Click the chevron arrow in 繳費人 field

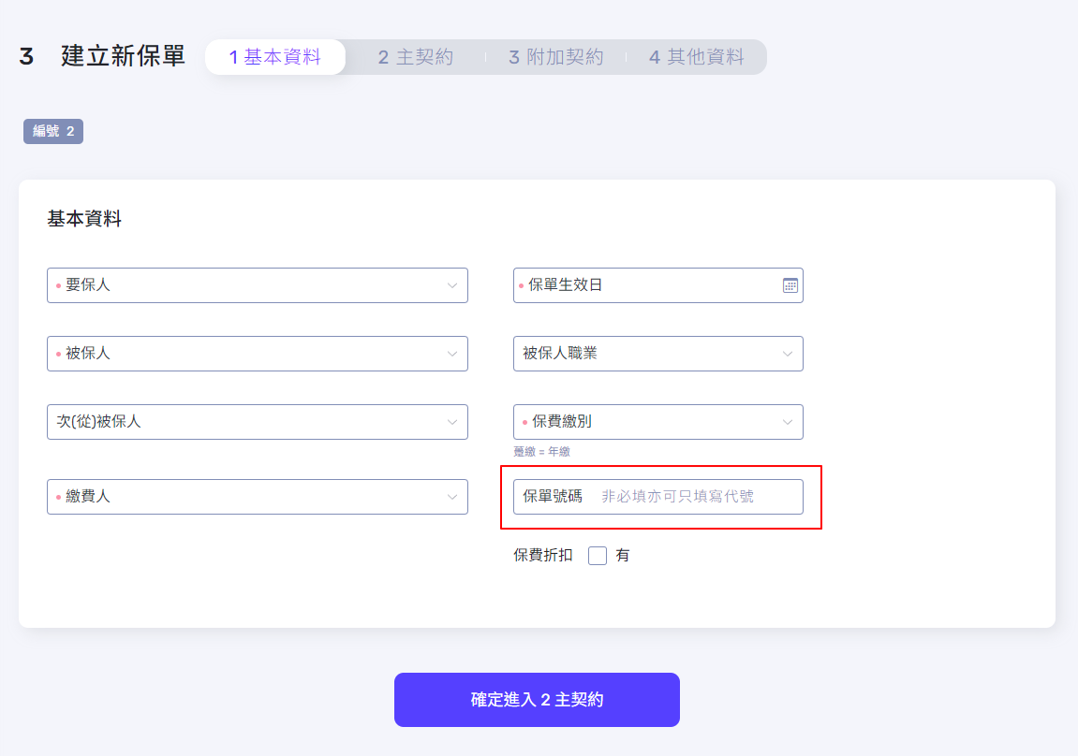point(452,497)
